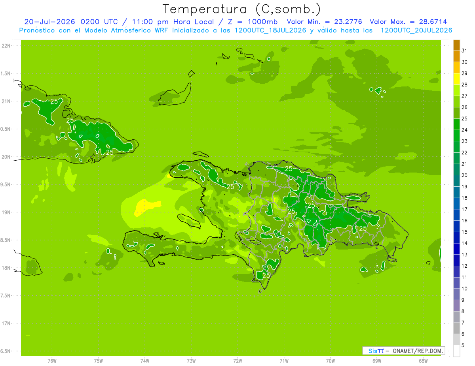Click the "Temperatura (C,somb.)" chart title
The image size is (475, 366).
point(242,9)
